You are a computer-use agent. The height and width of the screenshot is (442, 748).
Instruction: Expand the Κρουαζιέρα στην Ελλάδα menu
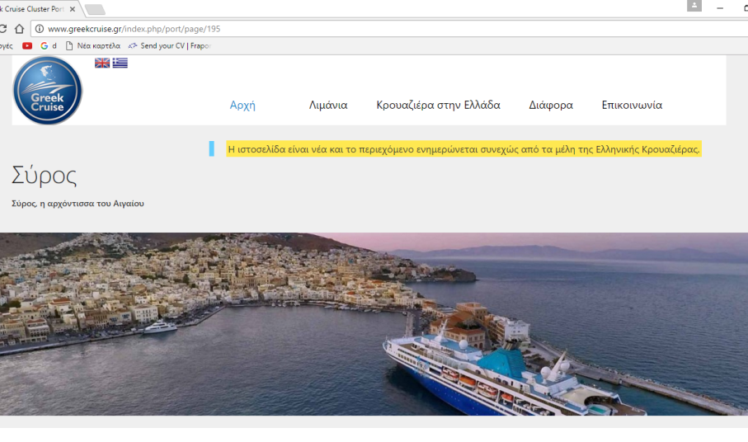click(438, 106)
